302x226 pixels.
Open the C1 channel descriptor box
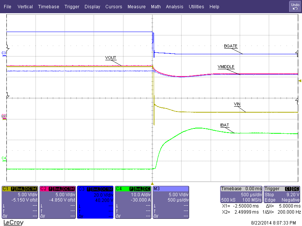coord(20,202)
